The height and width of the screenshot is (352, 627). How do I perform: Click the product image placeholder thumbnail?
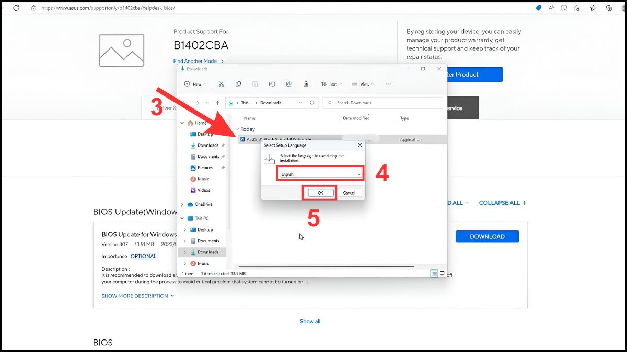(121, 50)
